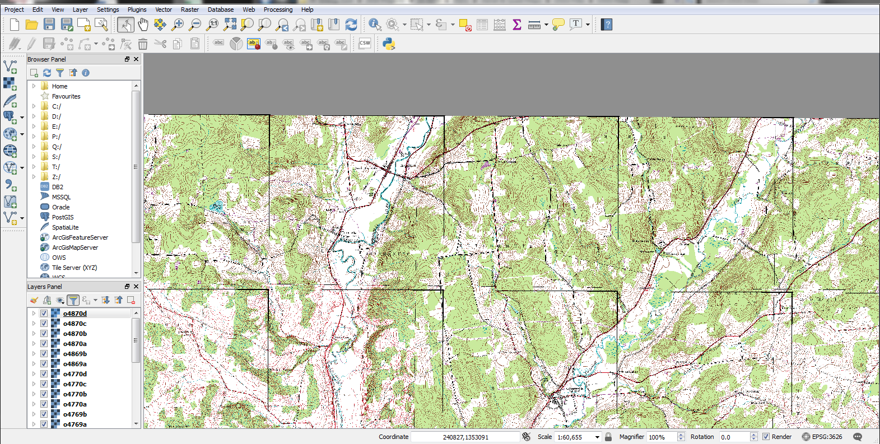The image size is (880, 444).
Task: Deselect features from all layers
Action: 465,25
